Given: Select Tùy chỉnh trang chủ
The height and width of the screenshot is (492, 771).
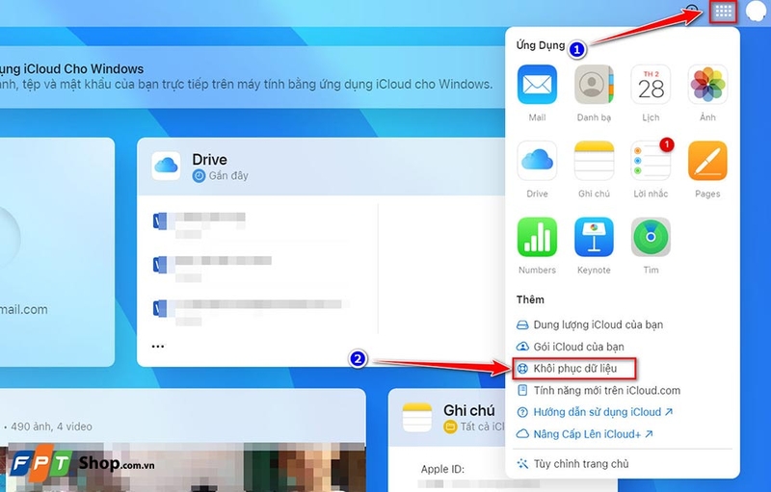Looking at the screenshot, I should pos(572,463).
